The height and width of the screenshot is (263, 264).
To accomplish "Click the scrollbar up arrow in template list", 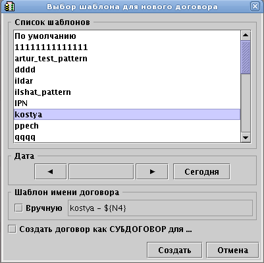I will tap(246, 35).
